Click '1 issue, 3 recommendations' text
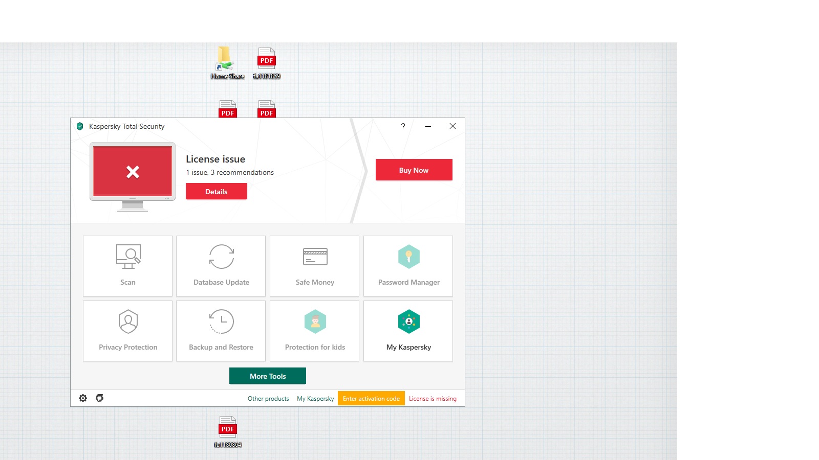The width and height of the screenshot is (819, 460). pyautogui.click(x=230, y=173)
